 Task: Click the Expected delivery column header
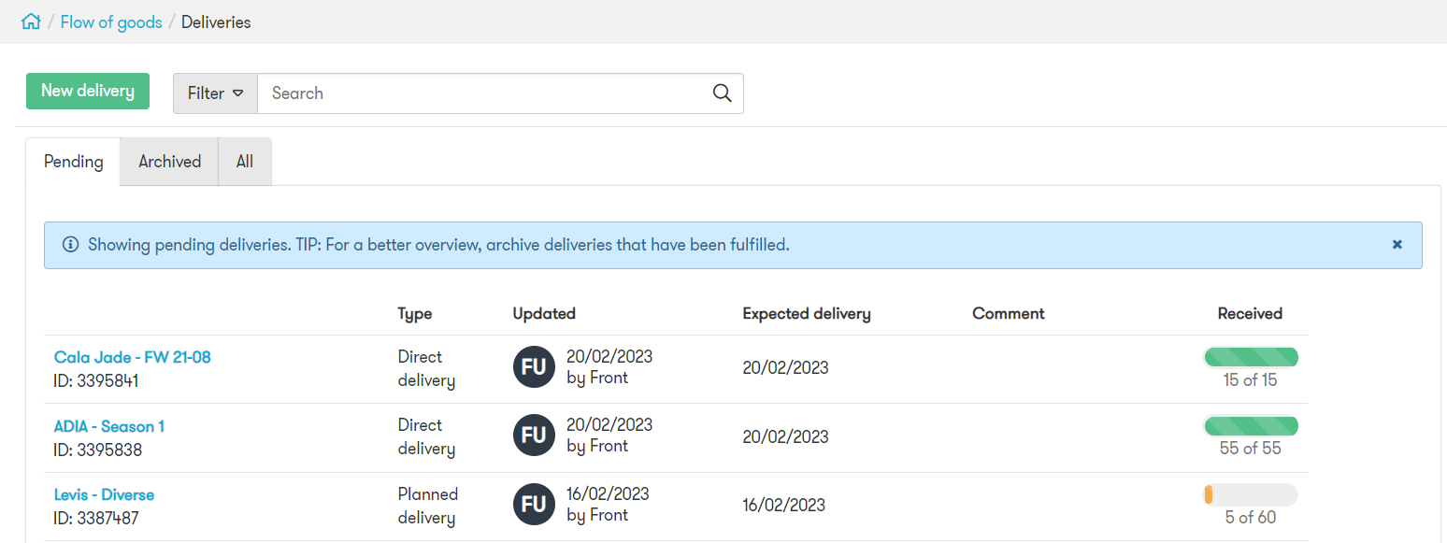point(806,313)
